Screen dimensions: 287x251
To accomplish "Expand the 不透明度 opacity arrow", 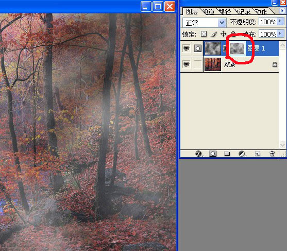I will point(280,22).
